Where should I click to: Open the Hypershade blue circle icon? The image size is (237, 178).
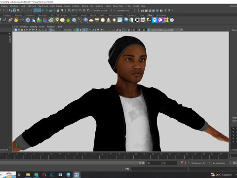tap(158, 10)
